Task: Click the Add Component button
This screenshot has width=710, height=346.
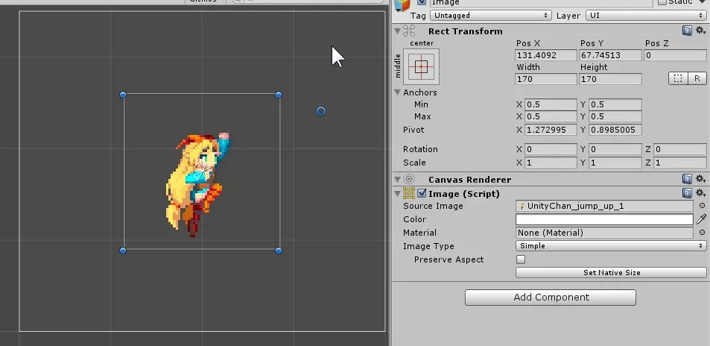Action: tap(551, 298)
